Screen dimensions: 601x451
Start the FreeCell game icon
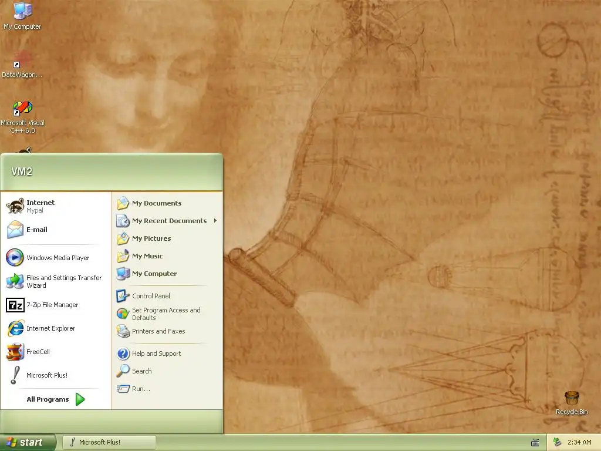(15, 352)
